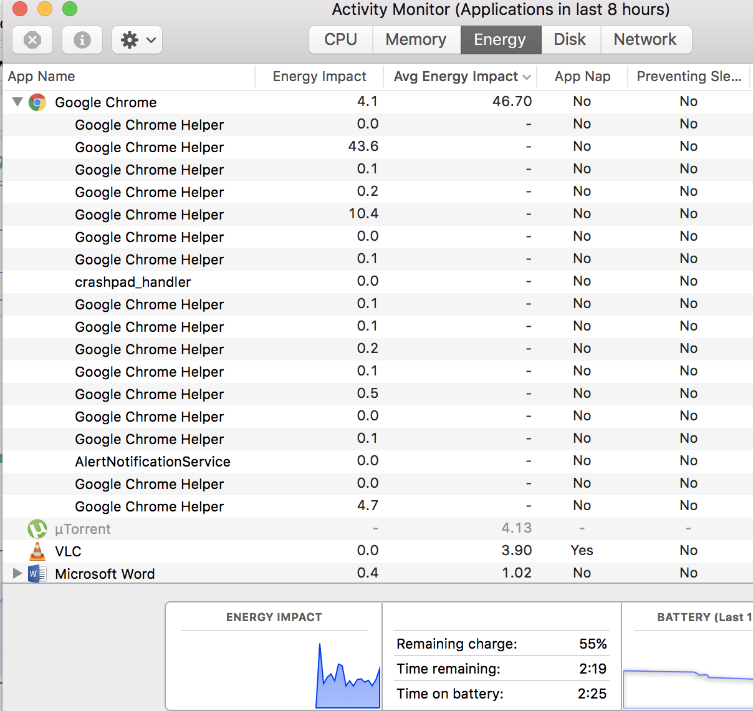The height and width of the screenshot is (711, 753).
Task: Click the 4.13 average energy value
Action: tap(516, 528)
